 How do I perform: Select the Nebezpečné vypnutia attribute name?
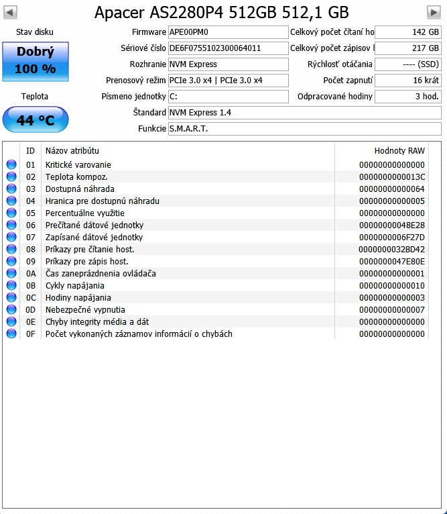(85, 309)
